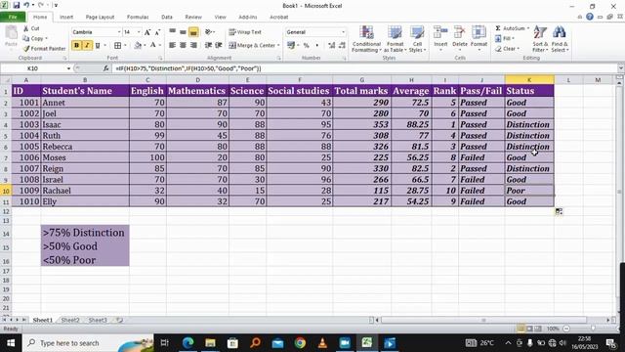Open Sort & Filter options
Image resolution: width=625 pixels, height=352 pixels.
(540, 39)
